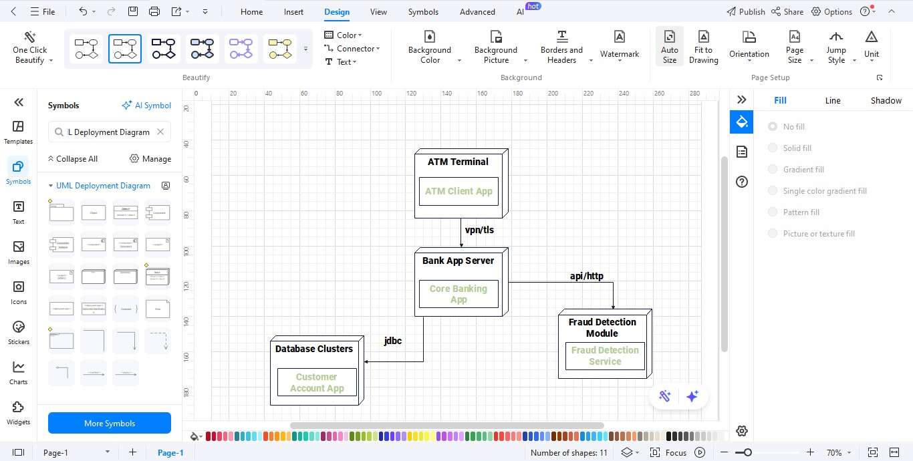Click the AI Symbol link
Screen dimensions: 913x461
point(146,105)
